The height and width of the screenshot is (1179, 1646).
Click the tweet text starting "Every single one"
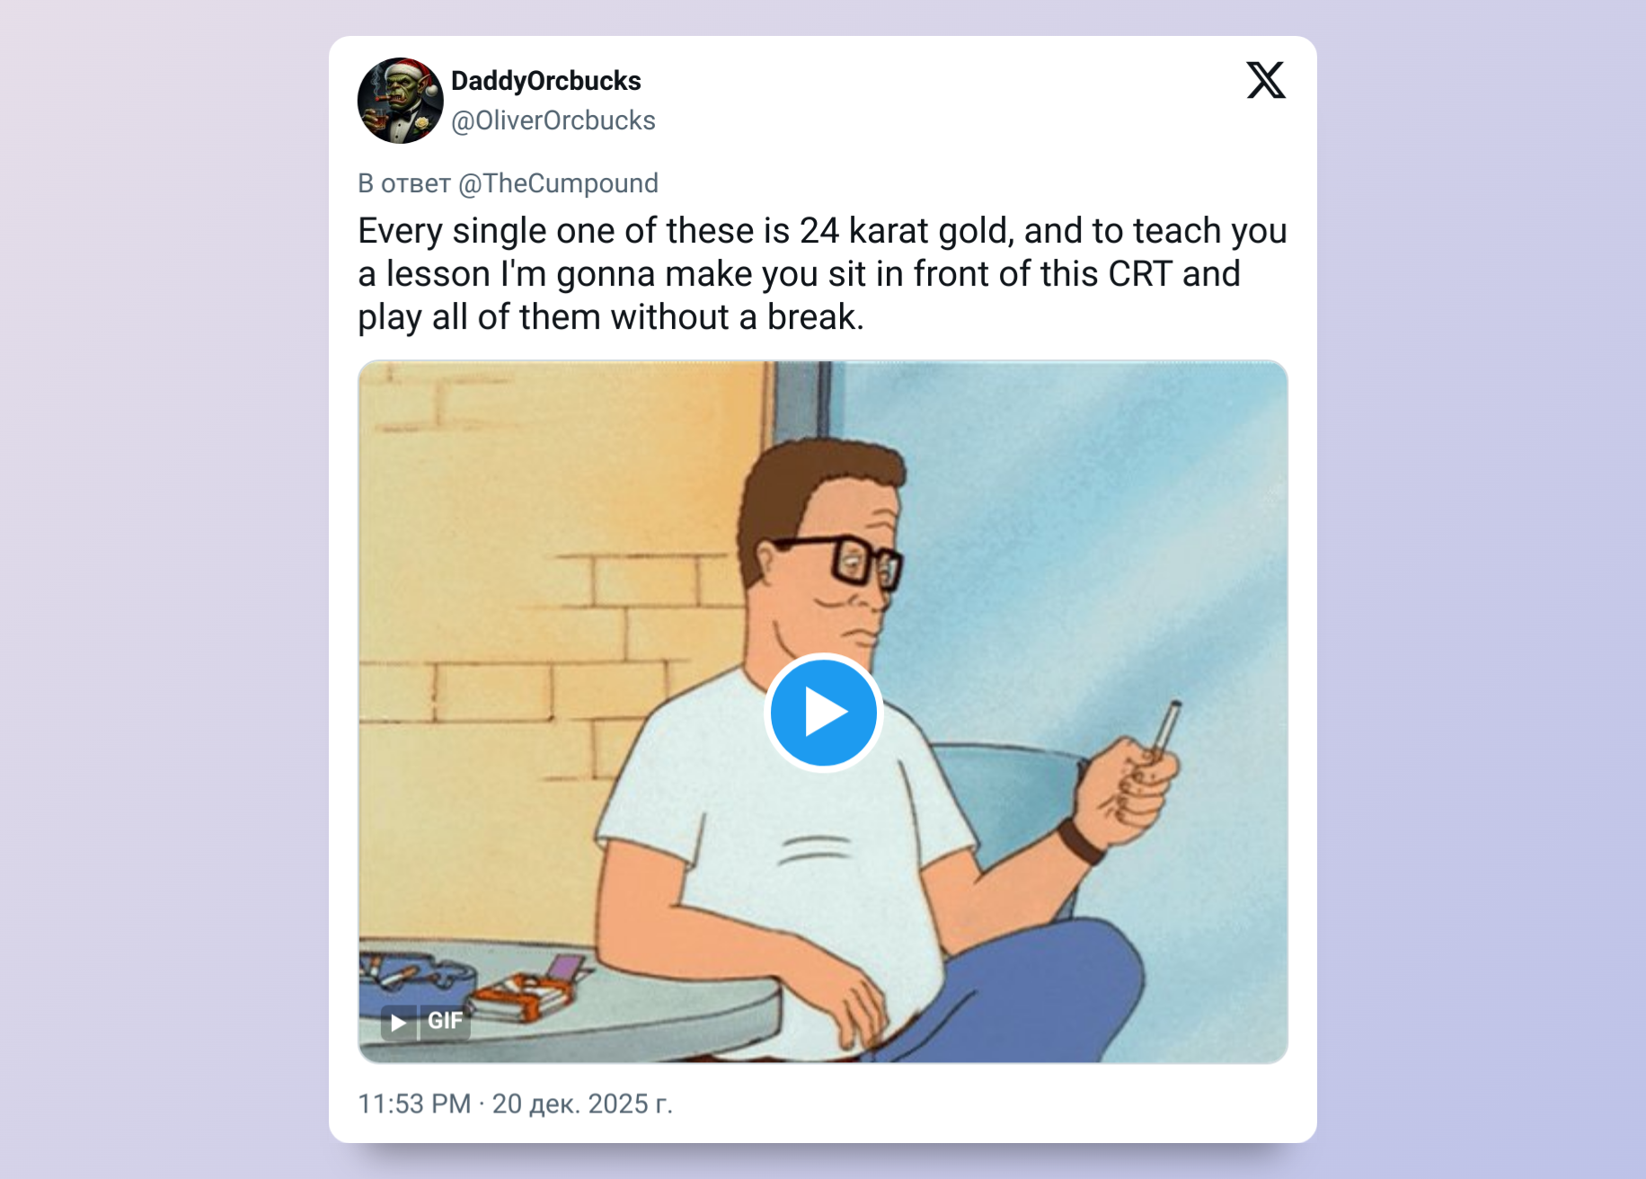coord(821,273)
